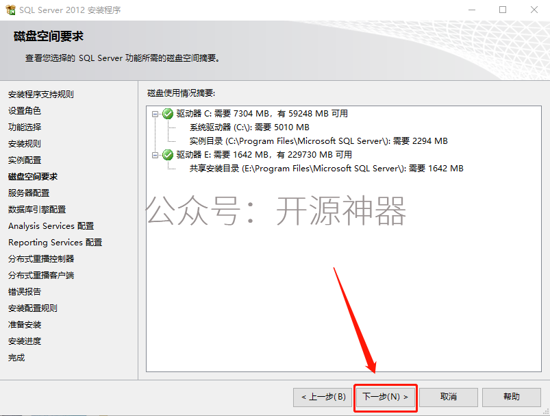550x416 pixels.
Task: Select the instance directory requirement row
Action: [x=318, y=141]
